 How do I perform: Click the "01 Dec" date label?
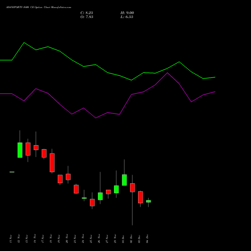coord(123,238)
